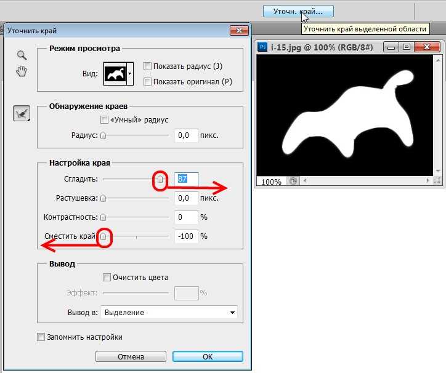The width and height of the screenshot is (446, 373).
Task: Click scroll down arrow in i-15.jpg window
Action: tap(438, 171)
